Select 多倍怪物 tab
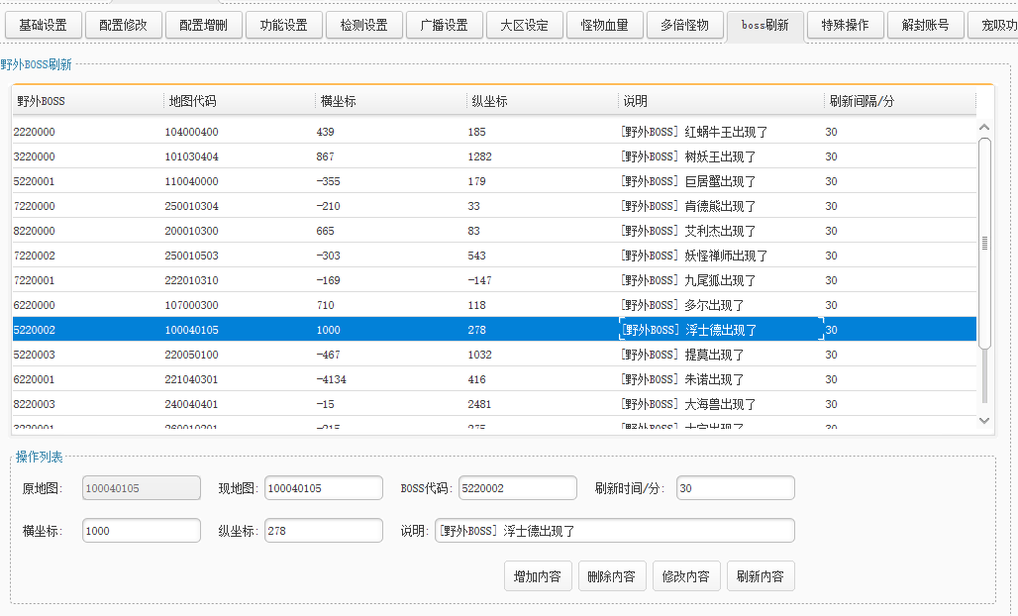This screenshot has width=1018, height=616. (x=685, y=26)
